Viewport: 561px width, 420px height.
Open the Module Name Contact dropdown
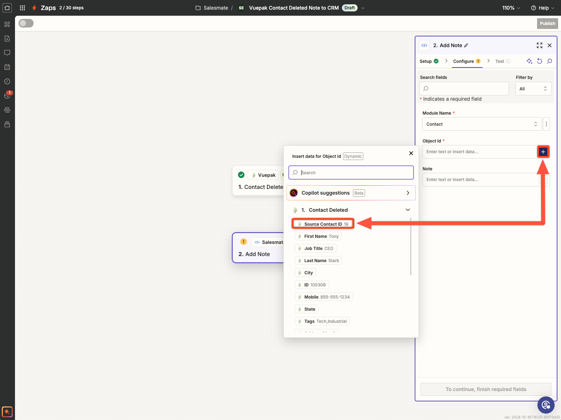tap(482, 124)
